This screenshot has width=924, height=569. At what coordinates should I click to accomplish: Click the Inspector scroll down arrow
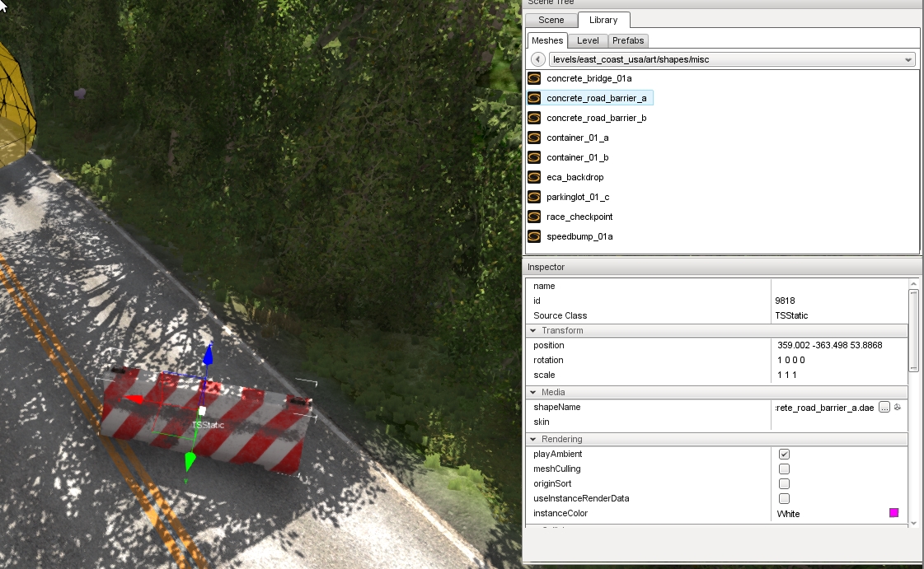(913, 523)
